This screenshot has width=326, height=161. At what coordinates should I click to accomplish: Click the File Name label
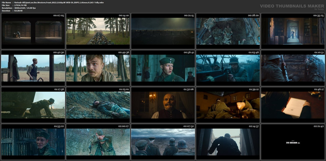tap(6, 2)
